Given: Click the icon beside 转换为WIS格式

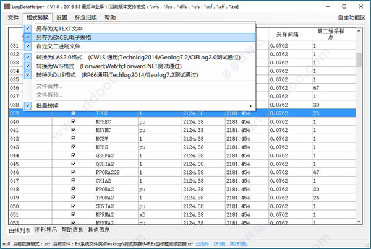Looking at the screenshot, I should [28, 66].
